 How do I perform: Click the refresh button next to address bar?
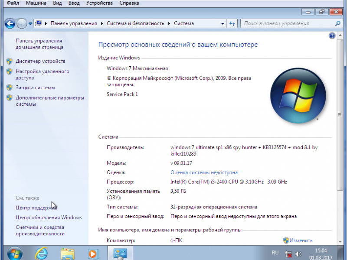point(232,23)
